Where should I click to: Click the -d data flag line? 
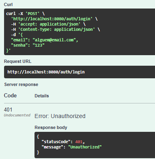(x=17, y=35)
